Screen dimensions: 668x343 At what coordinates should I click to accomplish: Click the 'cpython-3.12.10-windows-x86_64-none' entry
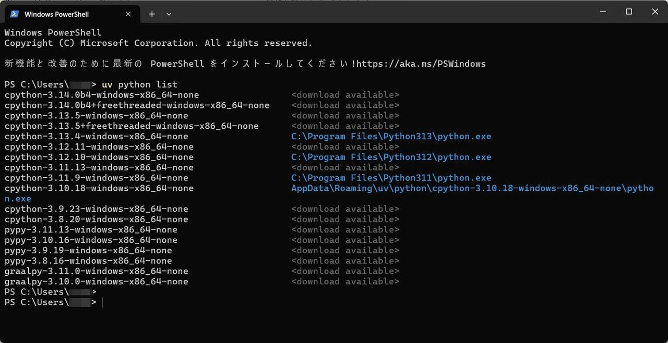(x=99, y=157)
